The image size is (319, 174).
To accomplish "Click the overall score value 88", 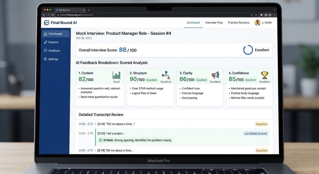I will (123, 49).
